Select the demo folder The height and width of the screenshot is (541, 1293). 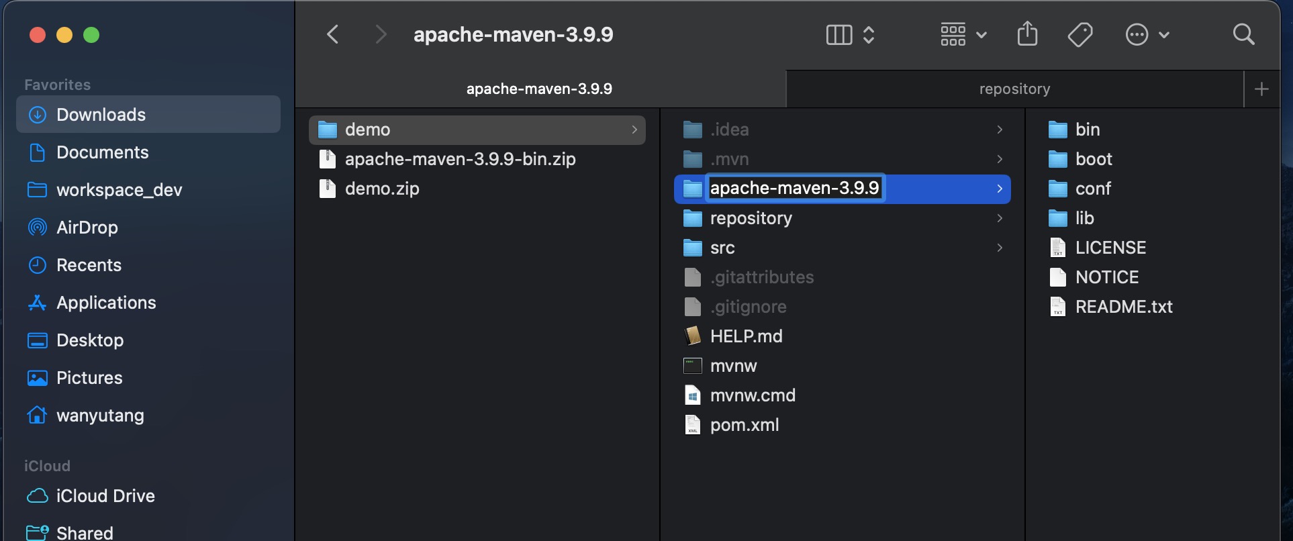[x=477, y=130]
